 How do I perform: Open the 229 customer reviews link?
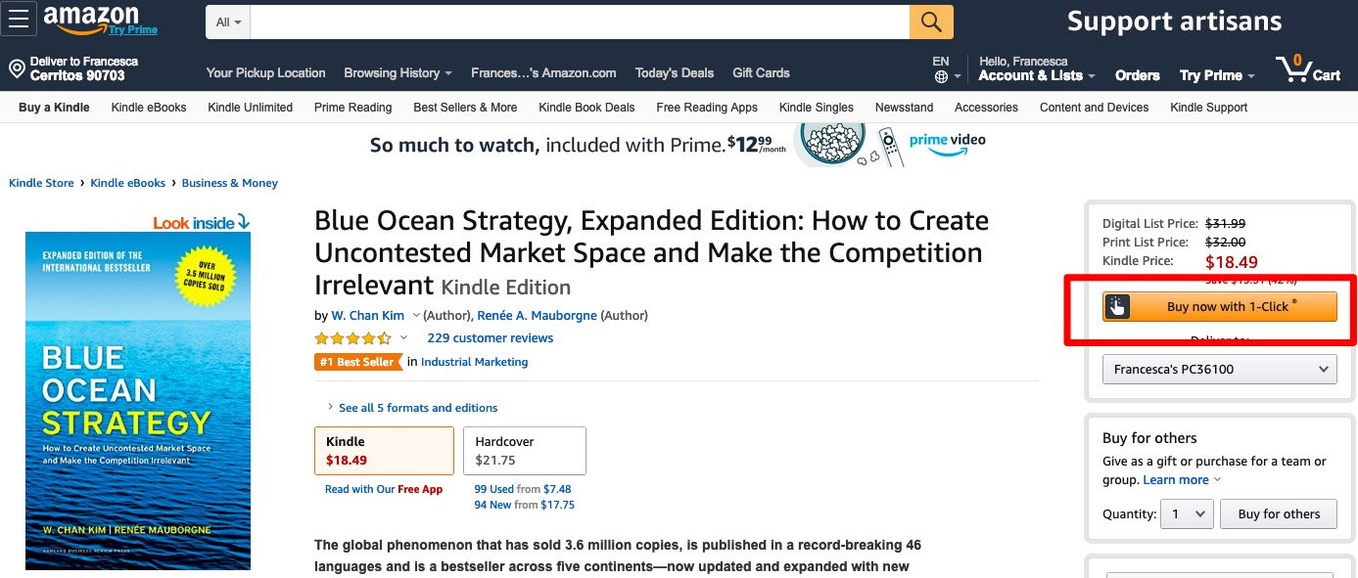click(x=490, y=338)
